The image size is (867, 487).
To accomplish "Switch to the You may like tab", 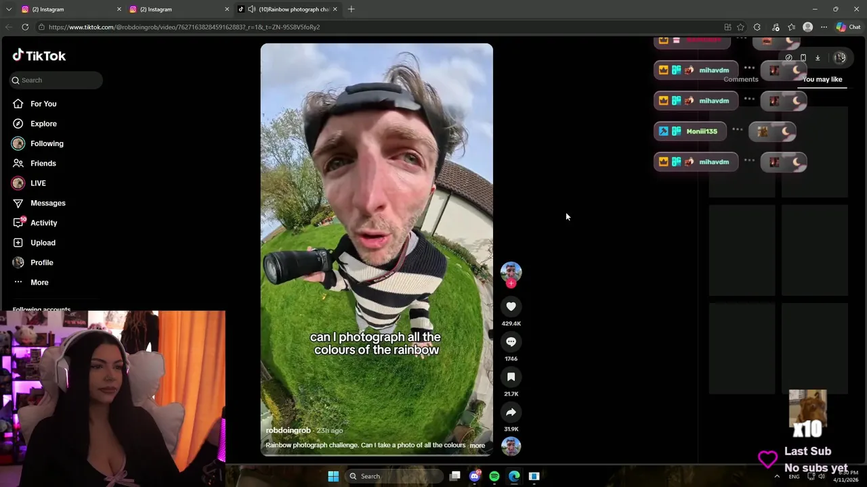I will (822, 79).
